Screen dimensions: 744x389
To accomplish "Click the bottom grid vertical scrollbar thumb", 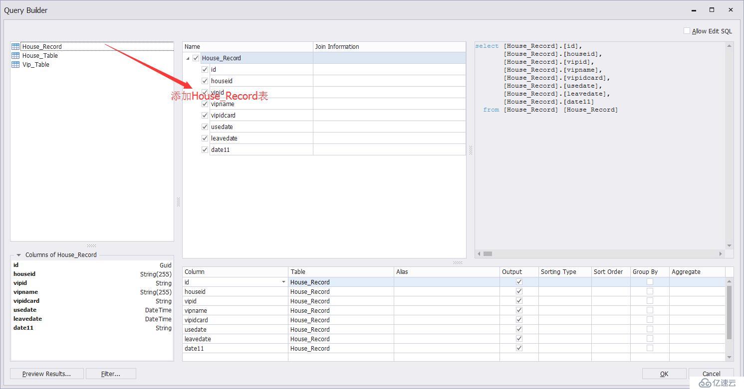I will pos(730,312).
